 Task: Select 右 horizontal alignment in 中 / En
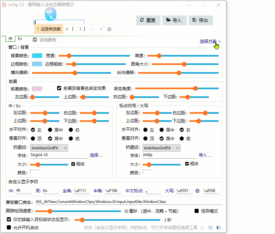click(71, 130)
